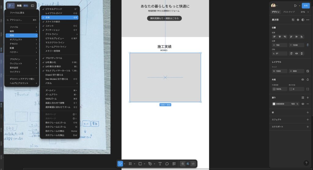Switch to the プロトタイプ tab
The width and height of the screenshot is (313, 170).
(x=289, y=12)
